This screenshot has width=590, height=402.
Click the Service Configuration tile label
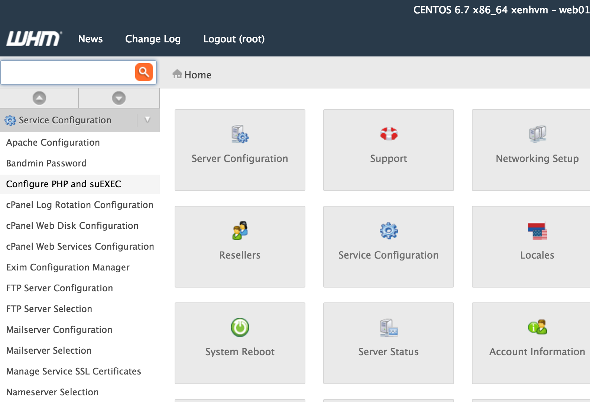coord(388,255)
